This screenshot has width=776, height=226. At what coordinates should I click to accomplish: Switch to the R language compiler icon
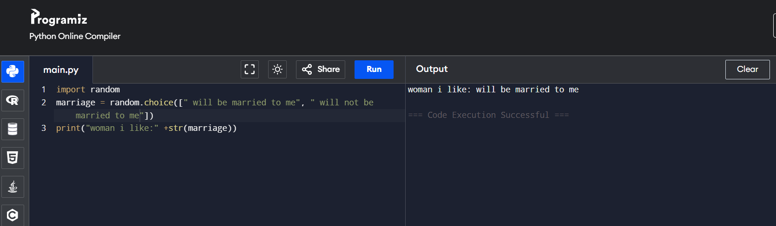coord(13,100)
